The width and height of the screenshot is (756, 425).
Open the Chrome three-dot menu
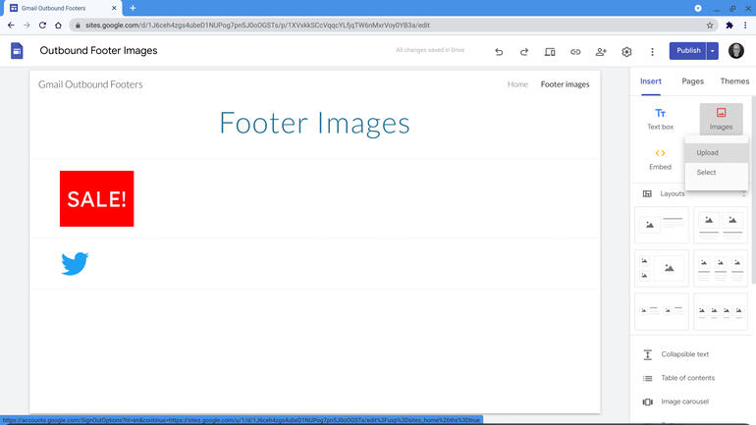coord(745,26)
